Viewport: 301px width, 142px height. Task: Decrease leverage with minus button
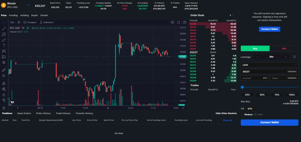257,57
